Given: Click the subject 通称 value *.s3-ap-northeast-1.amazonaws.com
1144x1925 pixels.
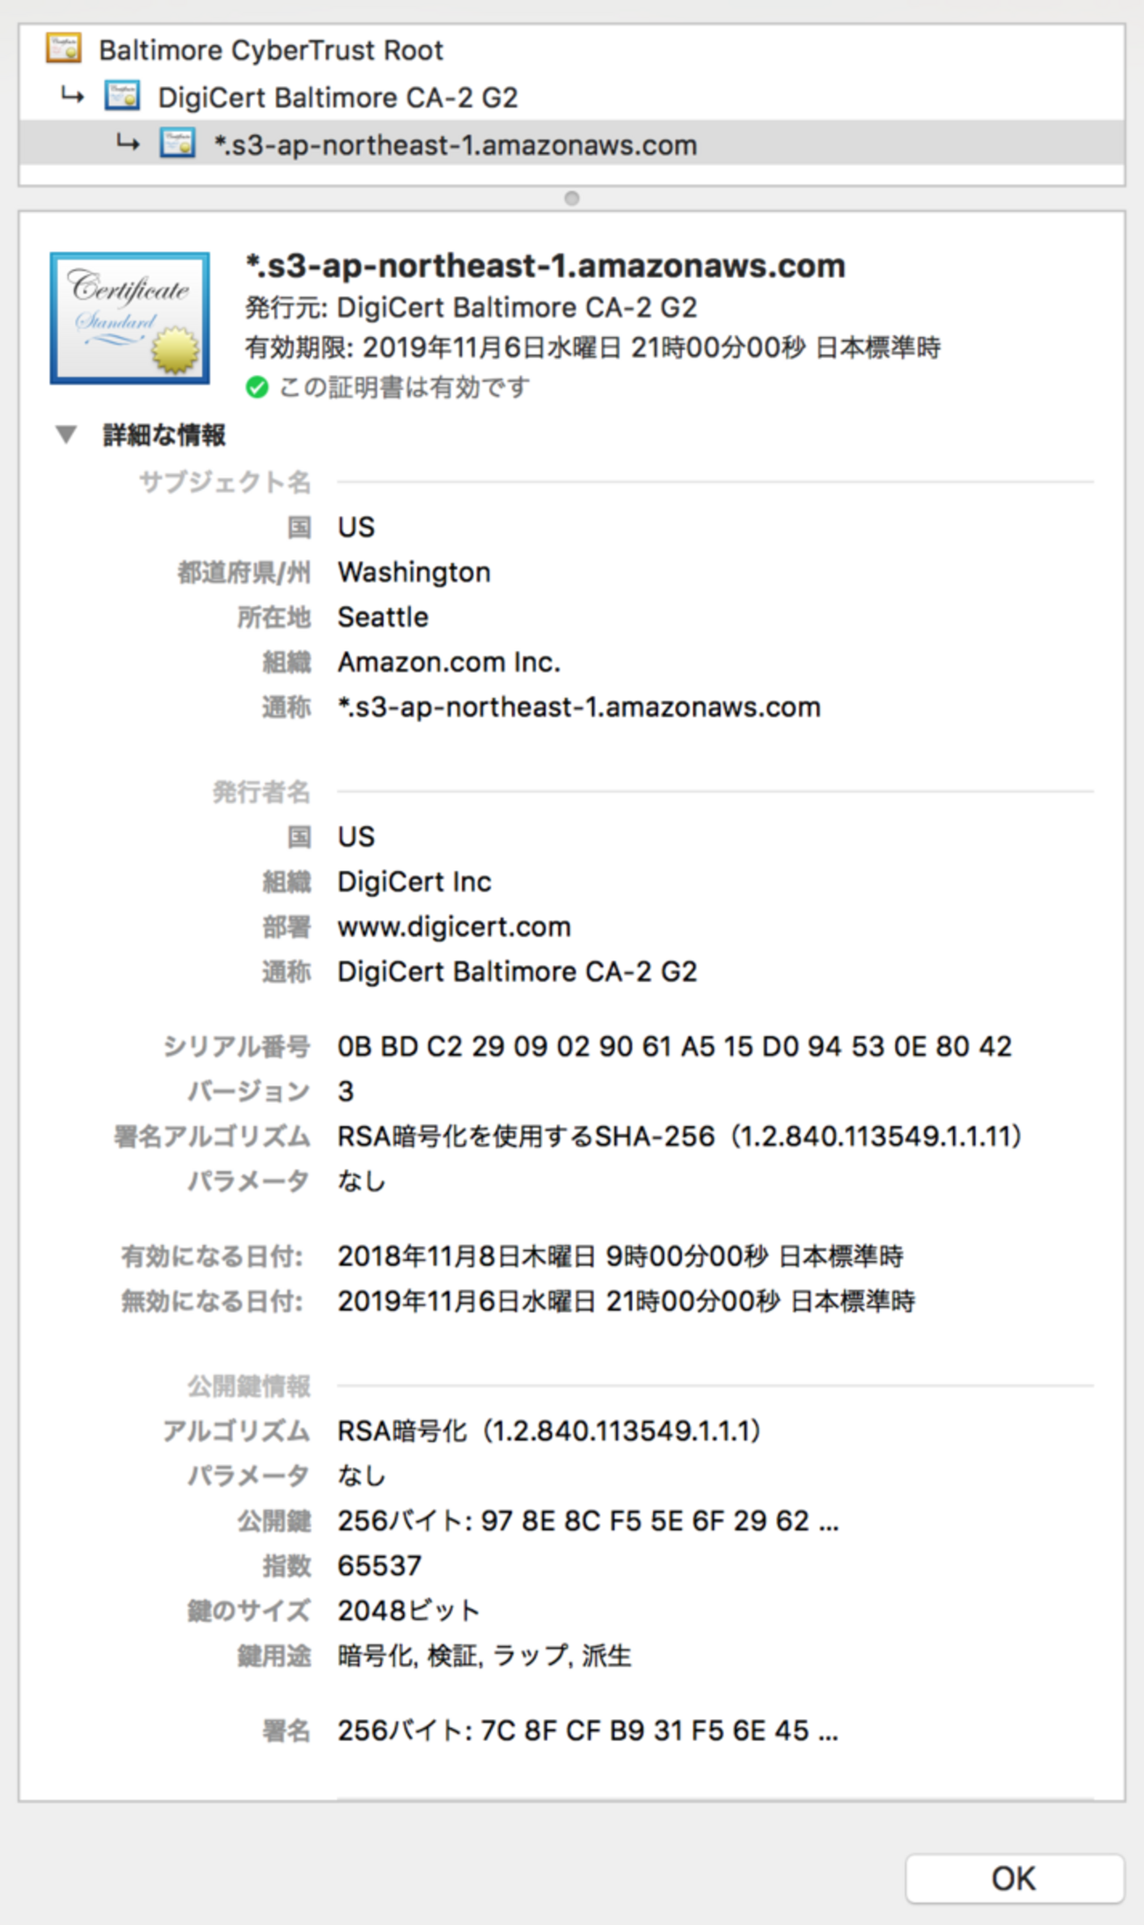Looking at the screenshot, I should pos(579,706).
